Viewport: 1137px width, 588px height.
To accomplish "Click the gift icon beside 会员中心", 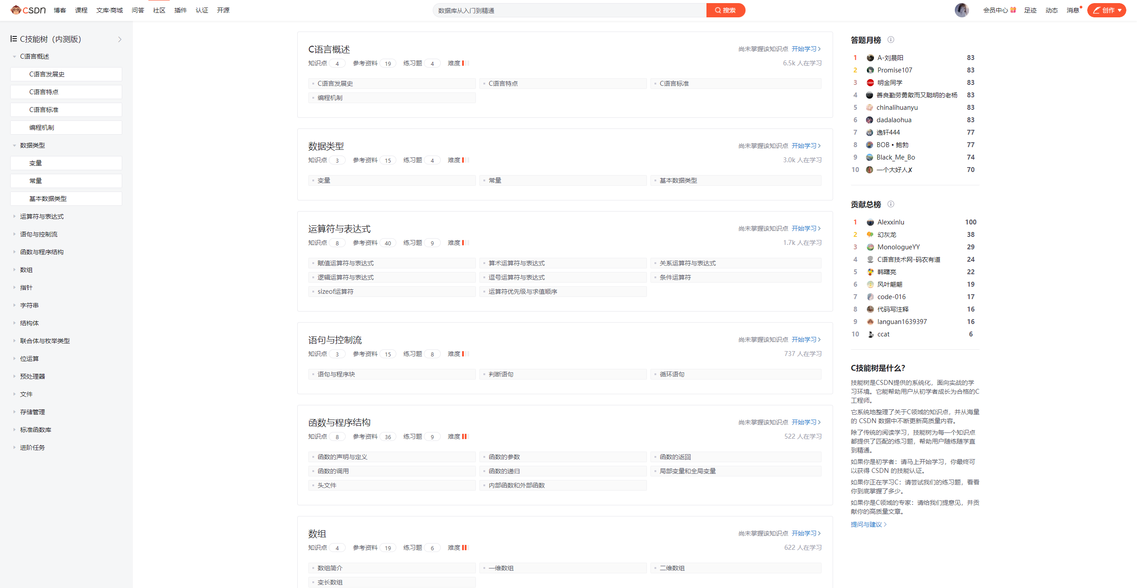I will pos(1013,10).
